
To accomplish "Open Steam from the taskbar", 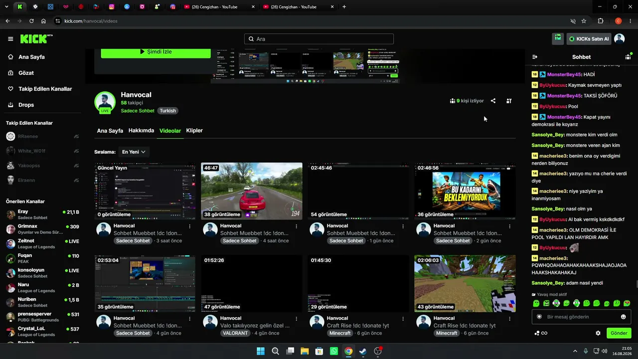I will tap(363, 351).
